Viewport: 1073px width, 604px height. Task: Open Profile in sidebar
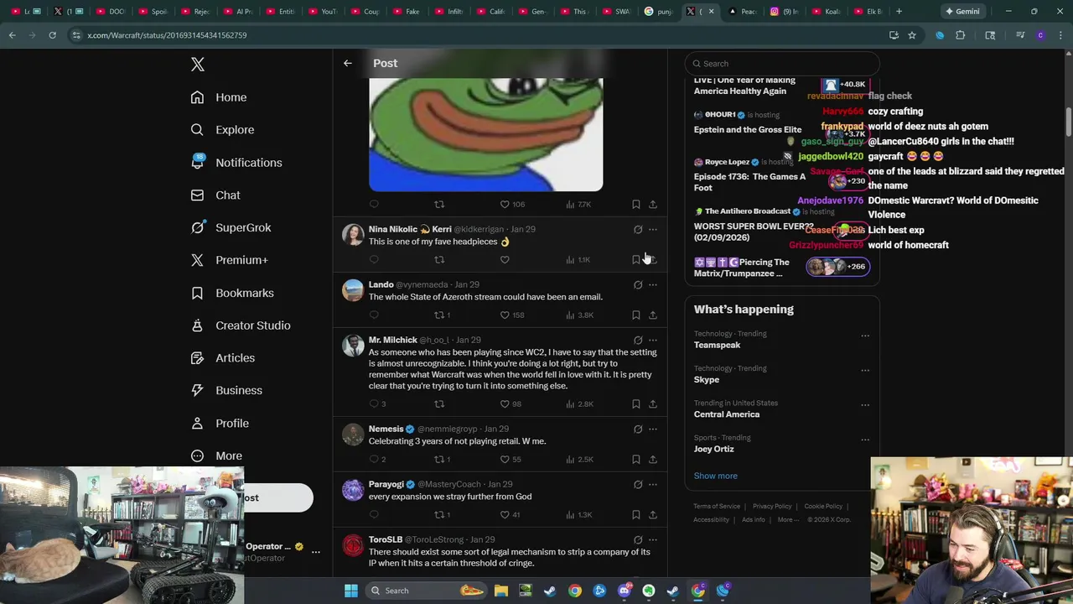coord(220,423)
